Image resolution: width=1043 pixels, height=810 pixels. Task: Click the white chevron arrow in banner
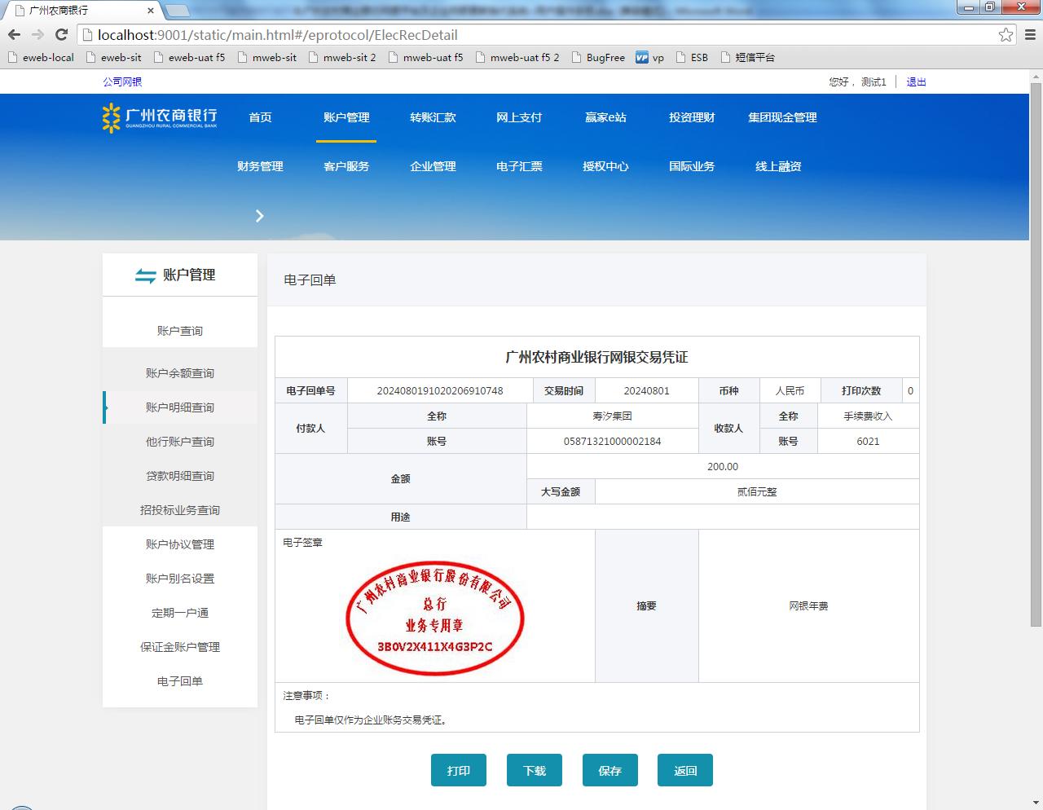point(260,216)
